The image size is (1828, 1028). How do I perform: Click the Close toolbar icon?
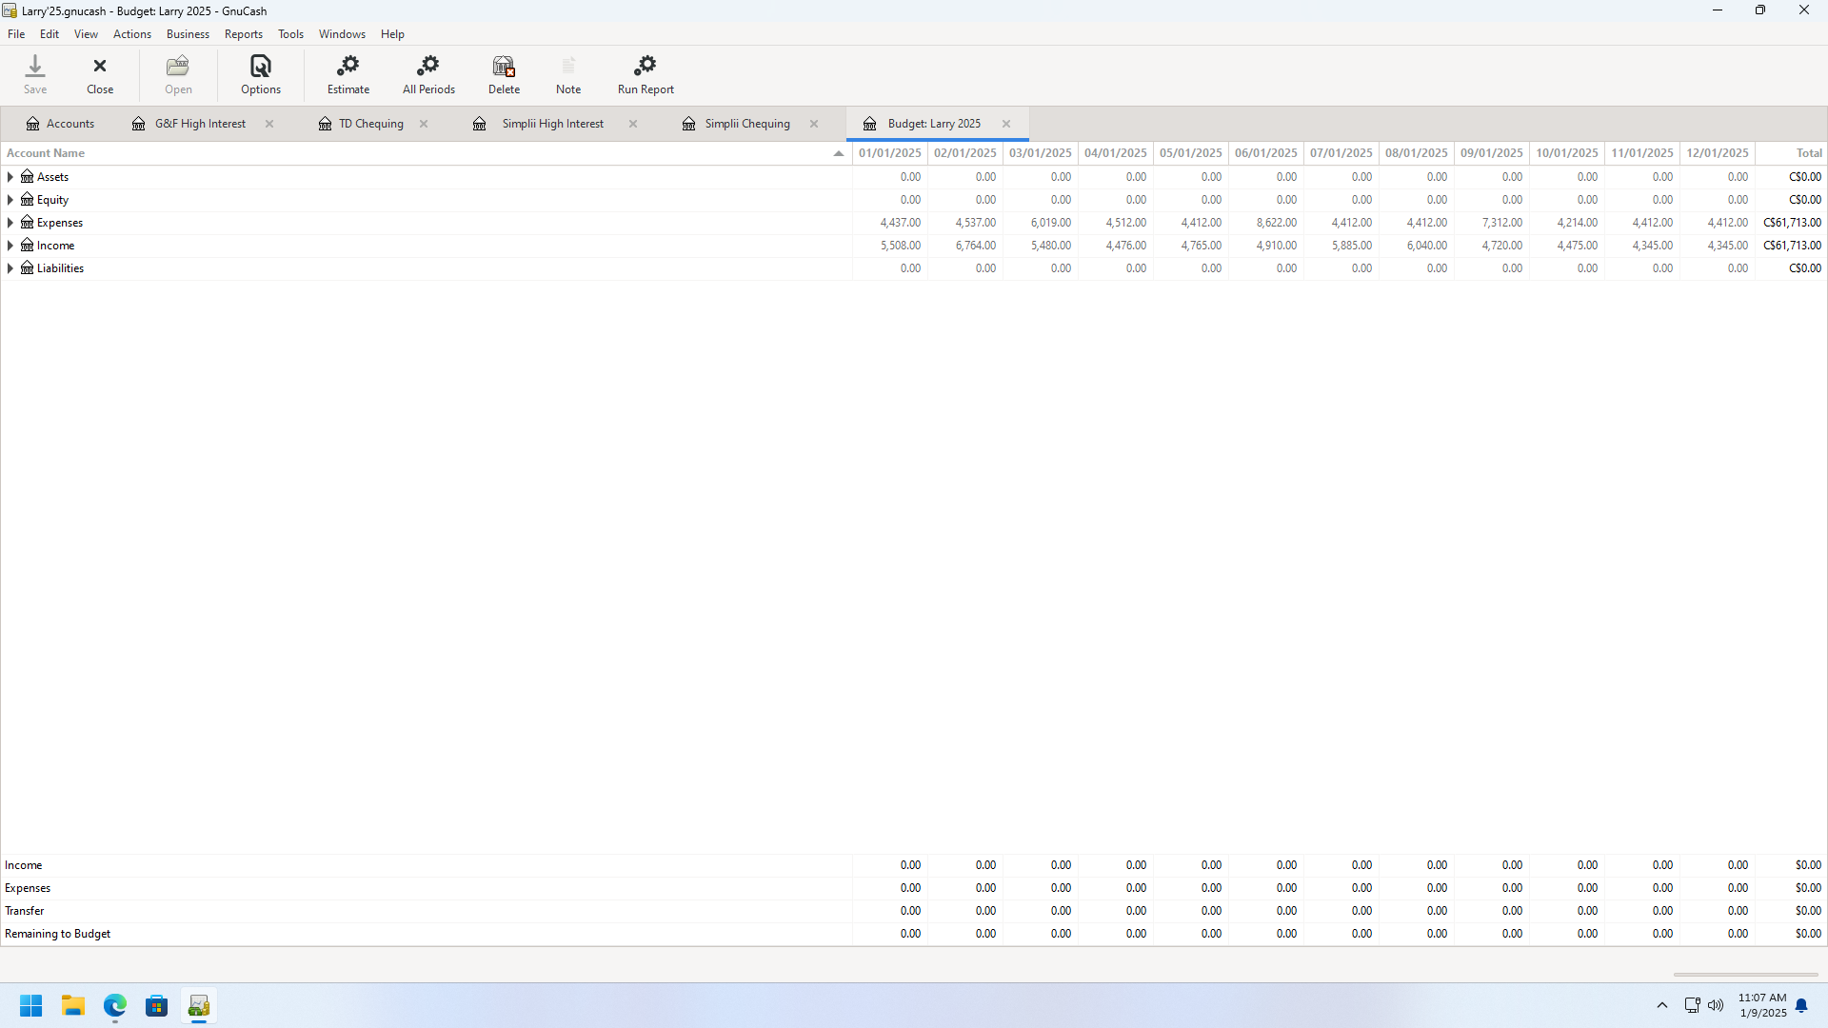point(100,75)
